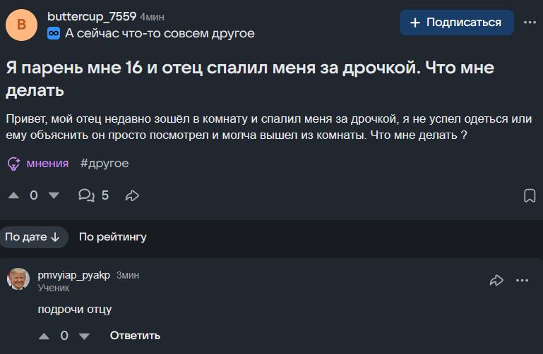
Task: Open the post's three-dot options menu
Action: [530, 23]
